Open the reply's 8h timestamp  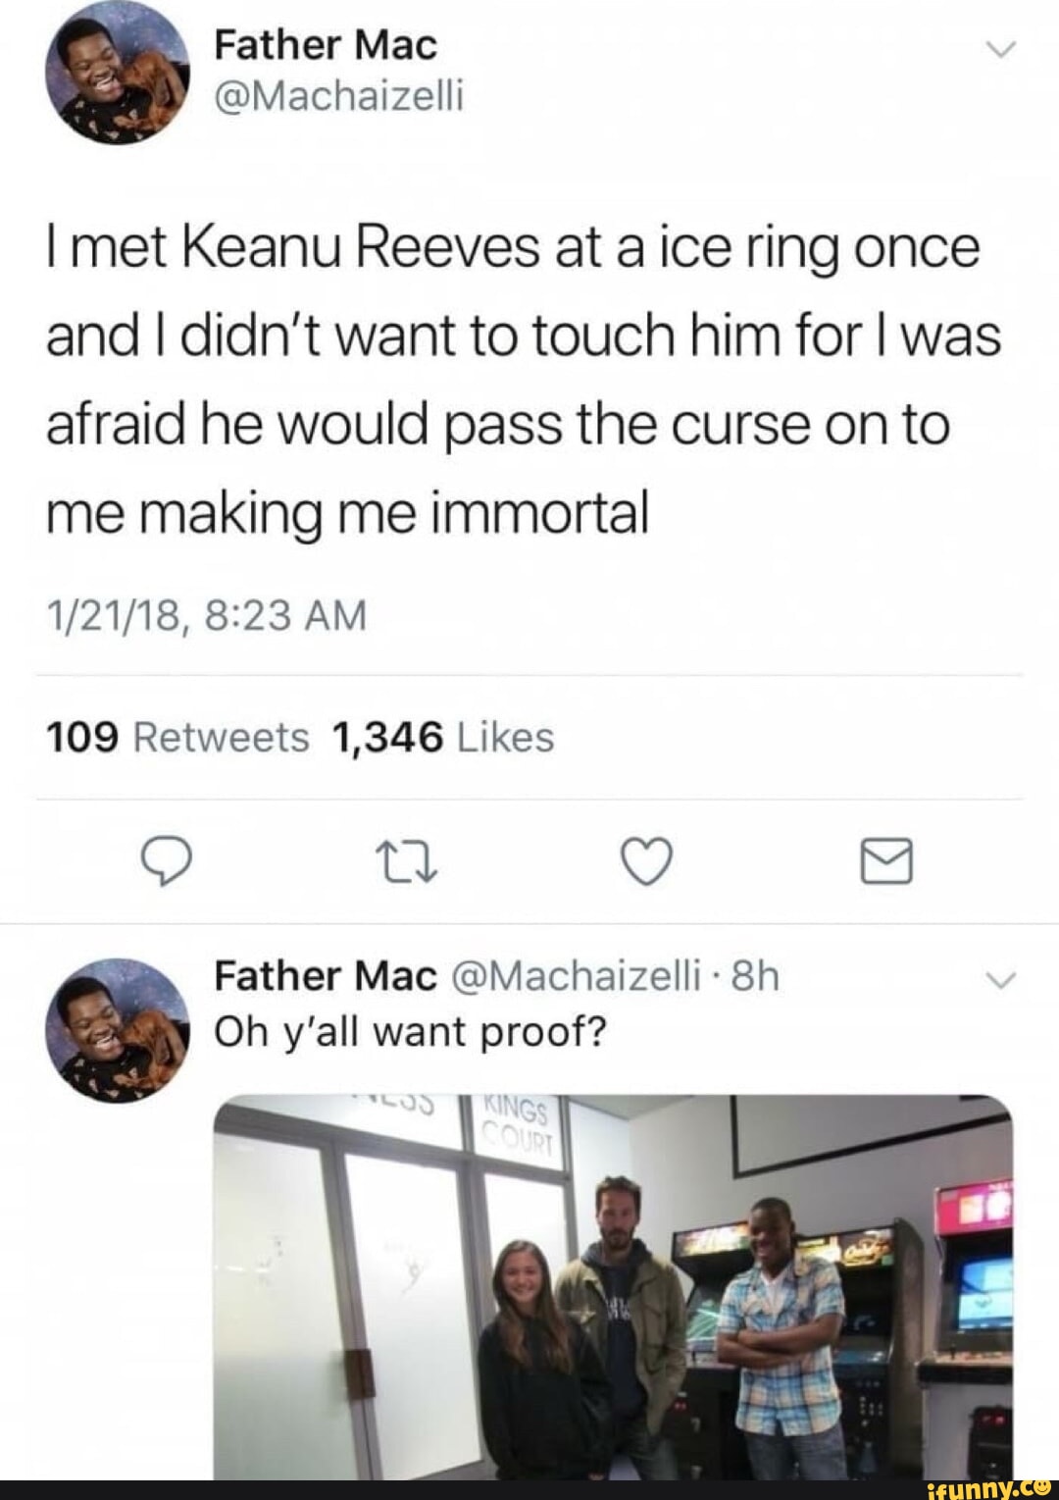(x=756, y=976)
